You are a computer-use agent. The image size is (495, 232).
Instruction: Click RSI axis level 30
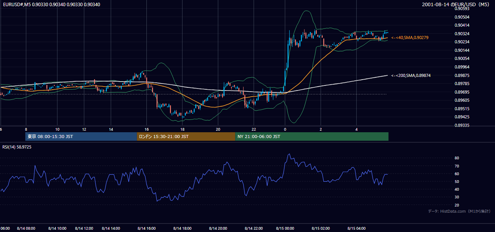click(x=457, y=197)
